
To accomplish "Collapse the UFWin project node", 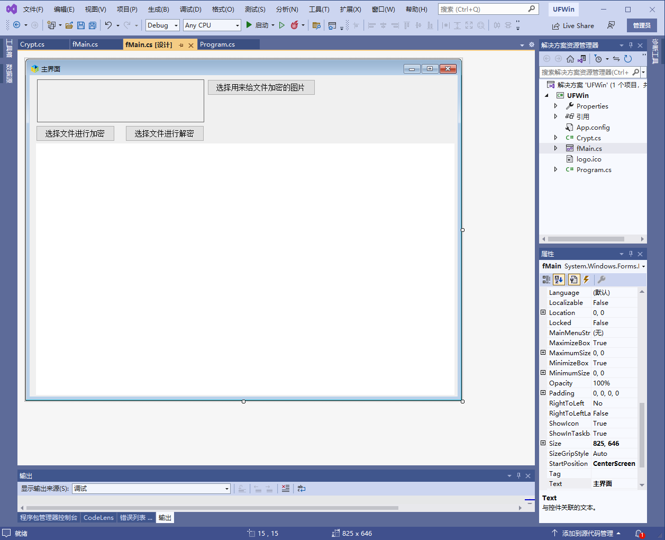I will [x=546, y=95].
